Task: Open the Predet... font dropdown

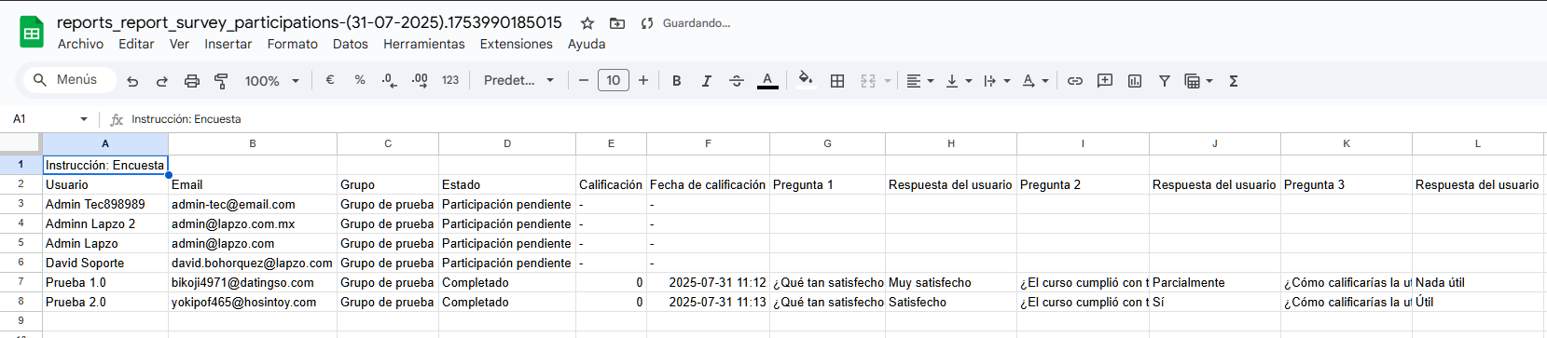Action: click(519, 81)
